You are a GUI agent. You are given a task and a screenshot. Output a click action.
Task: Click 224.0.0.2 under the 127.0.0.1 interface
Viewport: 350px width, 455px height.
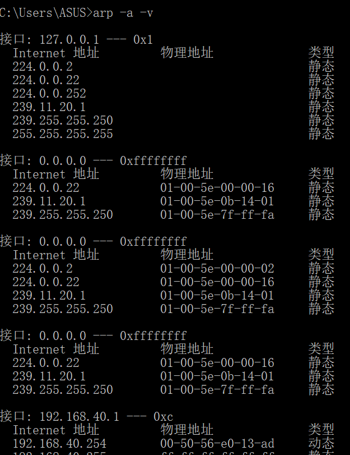(x=43, y=66)
